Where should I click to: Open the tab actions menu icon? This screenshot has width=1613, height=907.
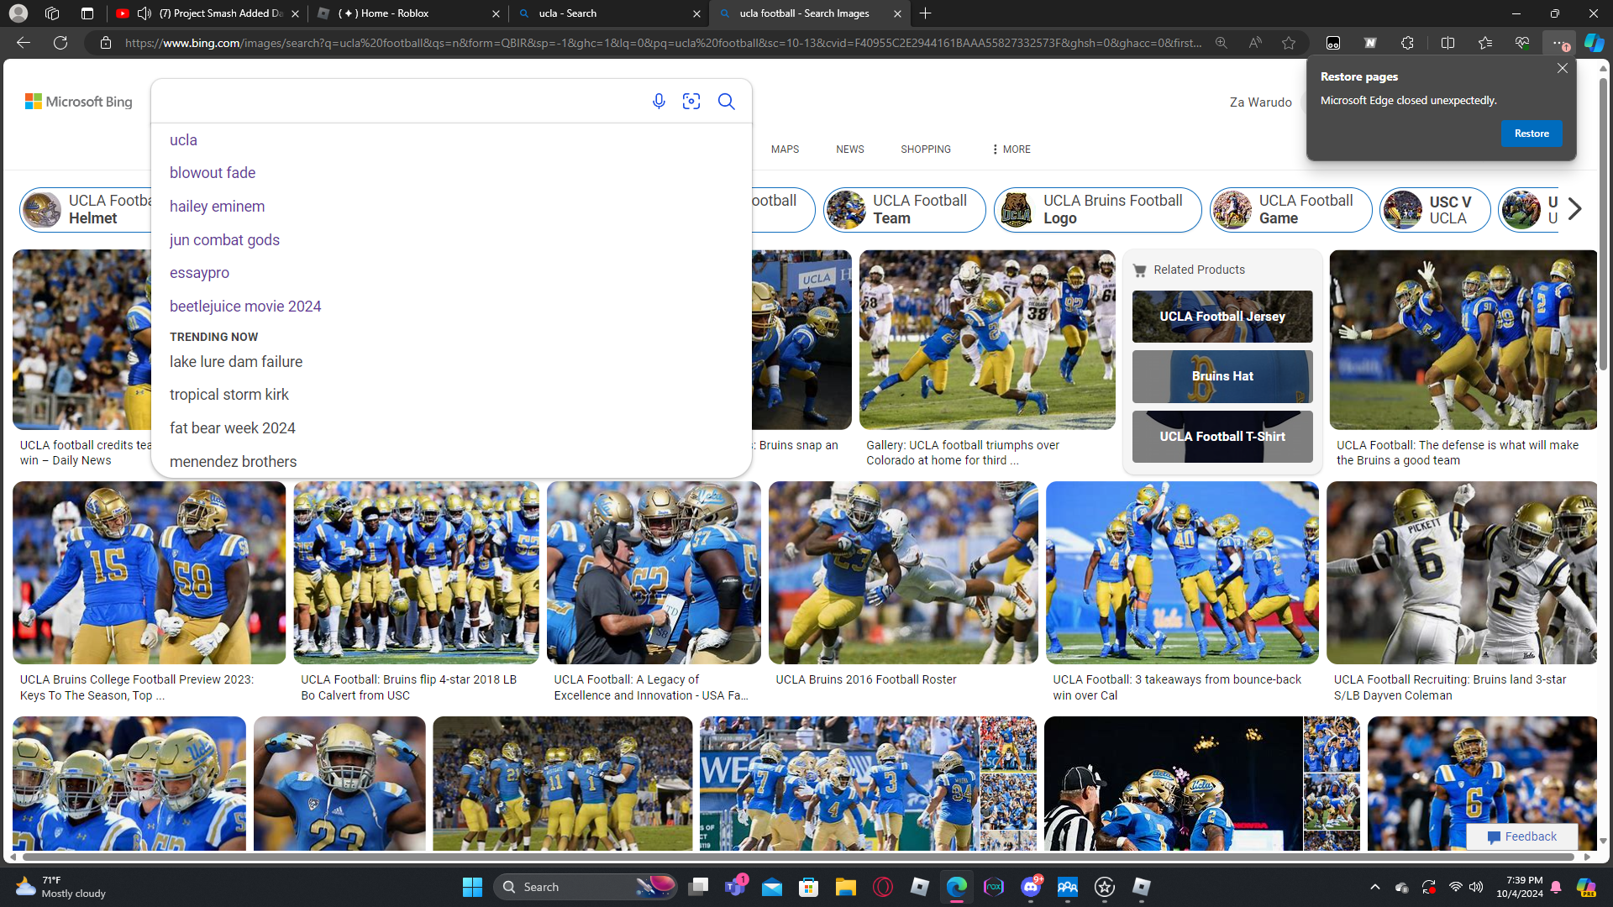[x=87, y=13]
